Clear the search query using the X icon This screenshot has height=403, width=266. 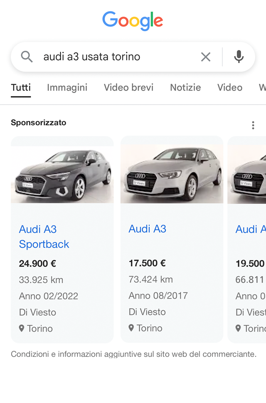(205, 57)
